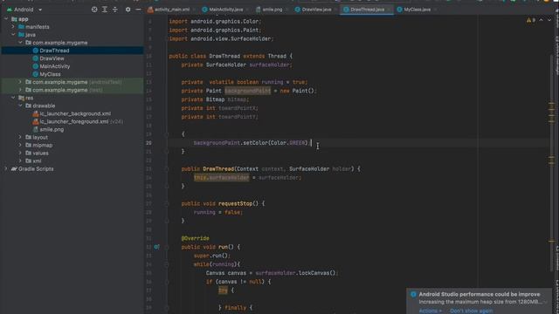This screenshot has height=314, width=559.
Task: Hide the project panel with minus icon
Action: [x=138, y=10]
